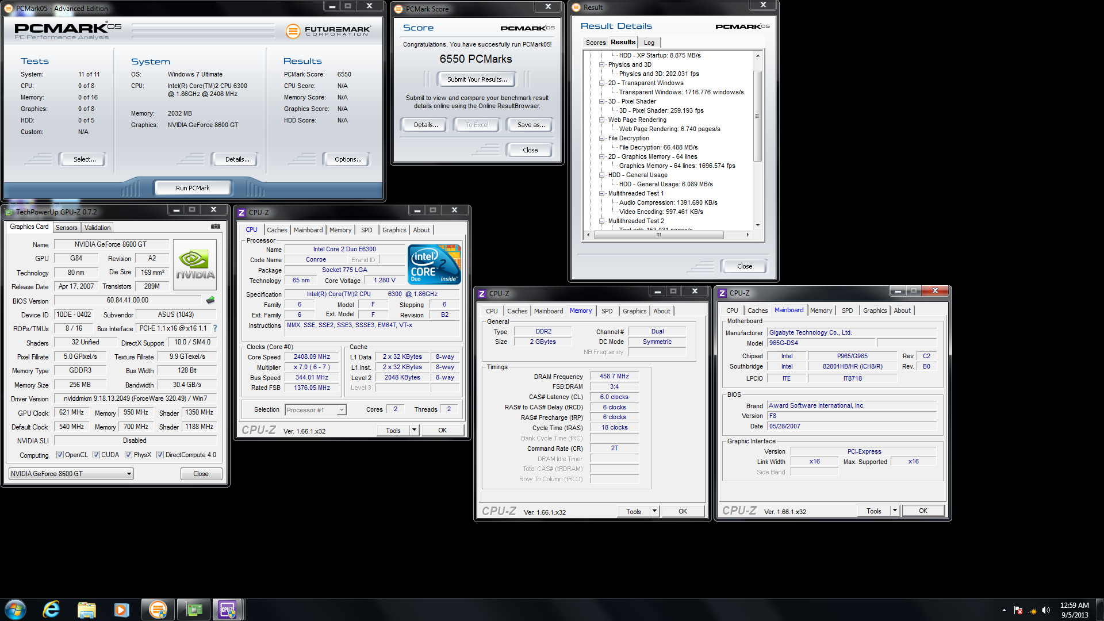1104x621 pixels.
Task: Open the Scores tab in Result Details
Action: coord(596,43)
